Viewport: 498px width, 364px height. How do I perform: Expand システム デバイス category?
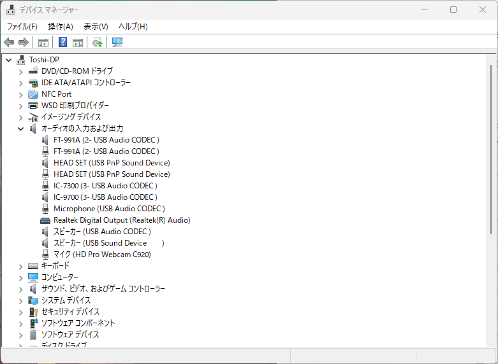tap(21, 301)
